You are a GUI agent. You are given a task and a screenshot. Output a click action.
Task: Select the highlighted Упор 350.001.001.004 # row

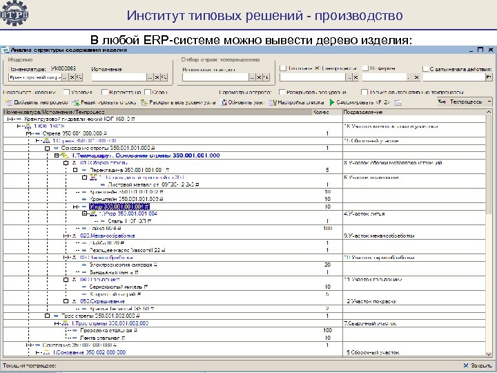pyautogui.click(x=119, y=207)
